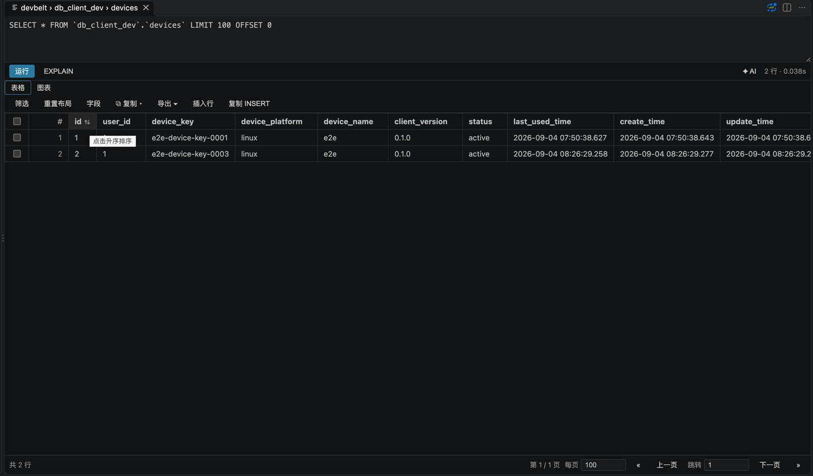Click 重置布局 reset layout
The width and height of the screenshot is (813, 476).
pos(57,104)
